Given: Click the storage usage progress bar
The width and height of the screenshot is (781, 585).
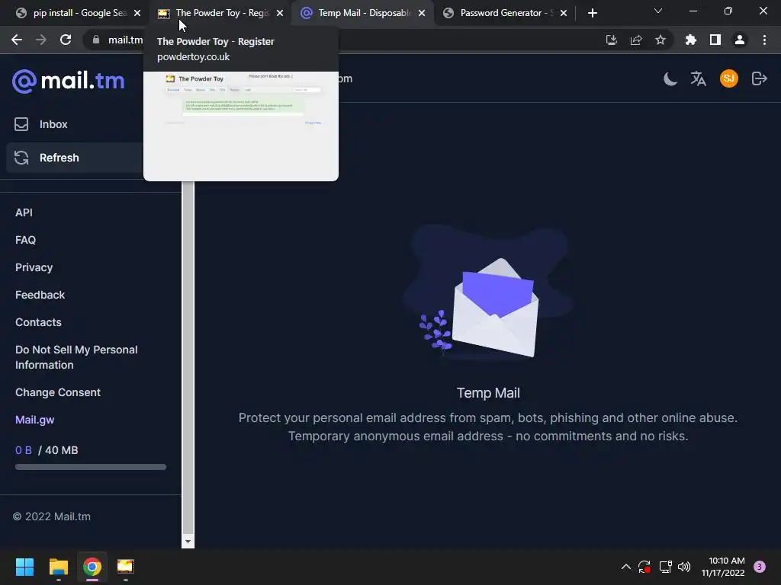Looking at the screenshot, I should tap(91, 467).
